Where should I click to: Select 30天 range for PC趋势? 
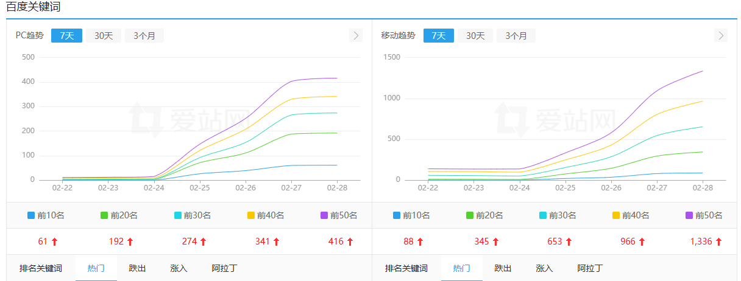pos(104,36)
